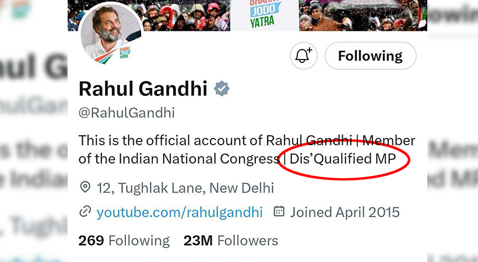Image resolution: width=478 pixels, height=262 pixels.
Task: Open the 23M Followers list
Action: point(231,240)
